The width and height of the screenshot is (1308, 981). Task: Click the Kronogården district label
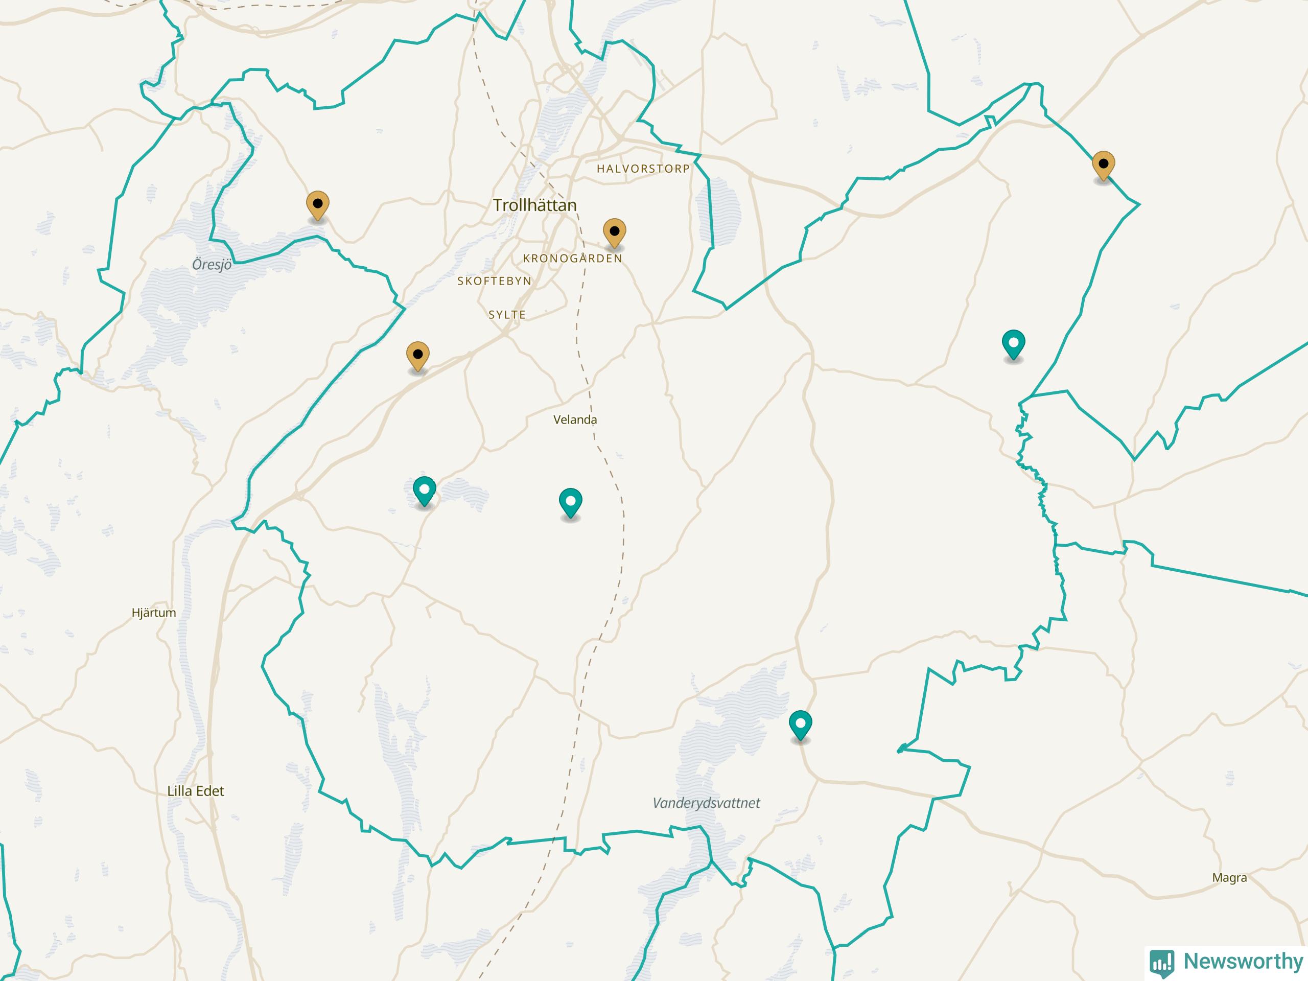[x=572, y=259]
